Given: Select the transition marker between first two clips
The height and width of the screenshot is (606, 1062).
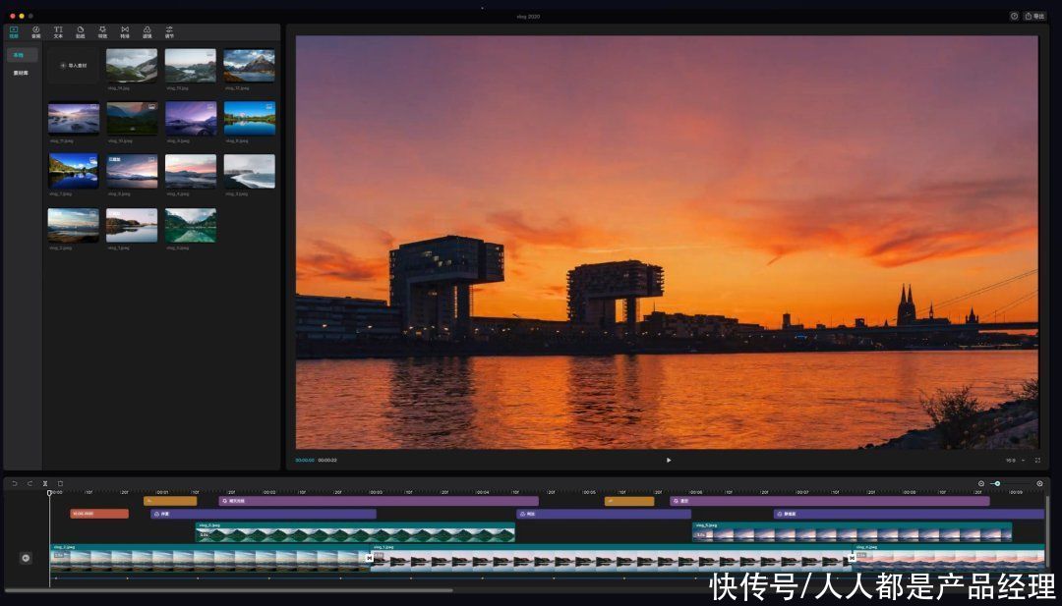Looking at the screenshot, I should [x=370, y=558].
